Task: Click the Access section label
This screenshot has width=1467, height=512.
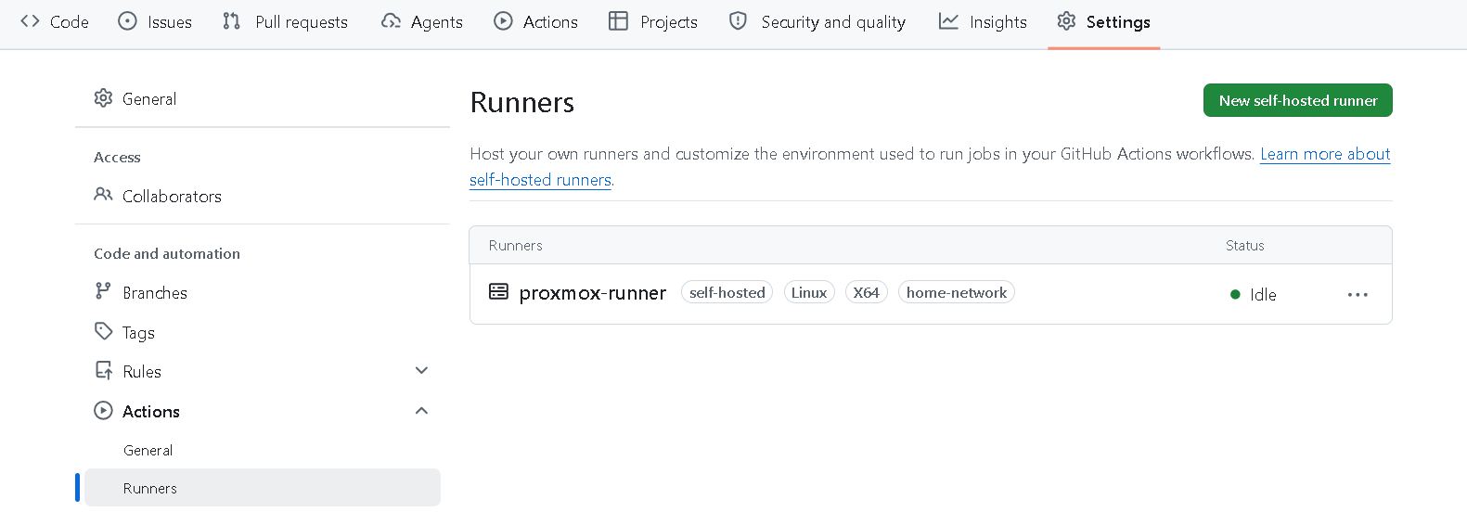Action: pos(117,157)
